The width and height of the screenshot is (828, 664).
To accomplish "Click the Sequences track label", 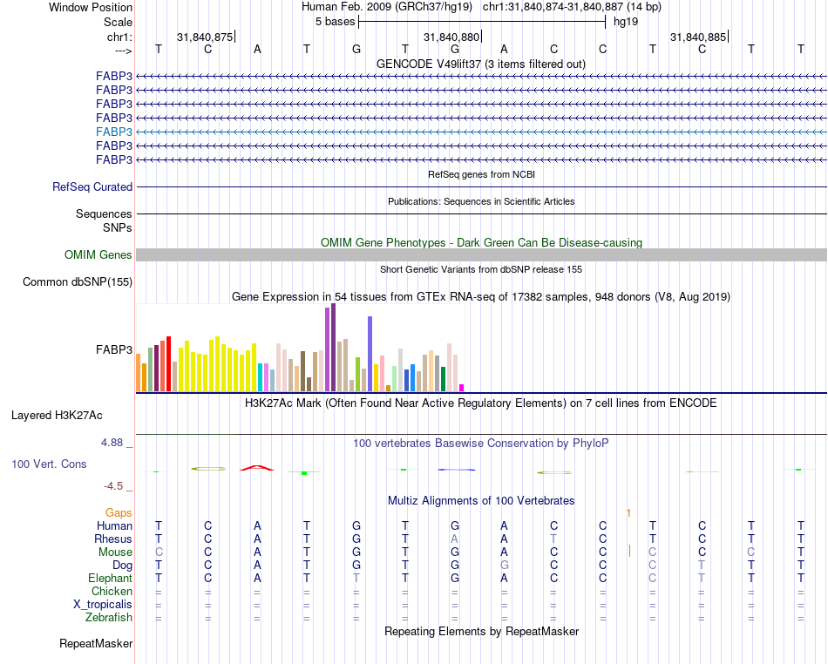I will (104, 213).
